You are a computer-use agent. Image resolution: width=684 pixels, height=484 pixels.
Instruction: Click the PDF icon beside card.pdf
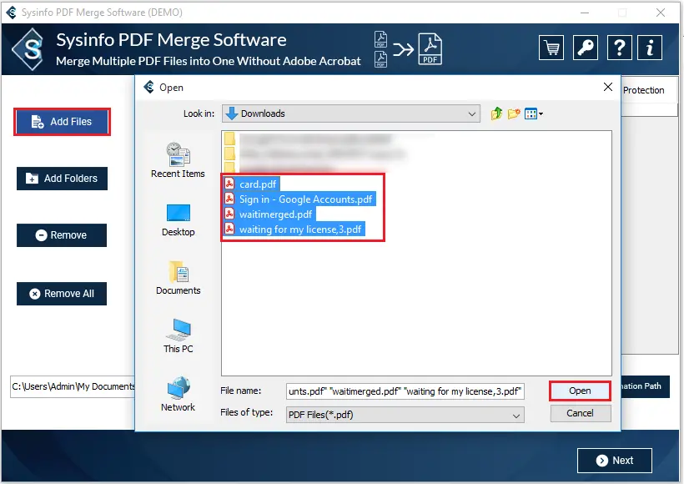point(229,184)
